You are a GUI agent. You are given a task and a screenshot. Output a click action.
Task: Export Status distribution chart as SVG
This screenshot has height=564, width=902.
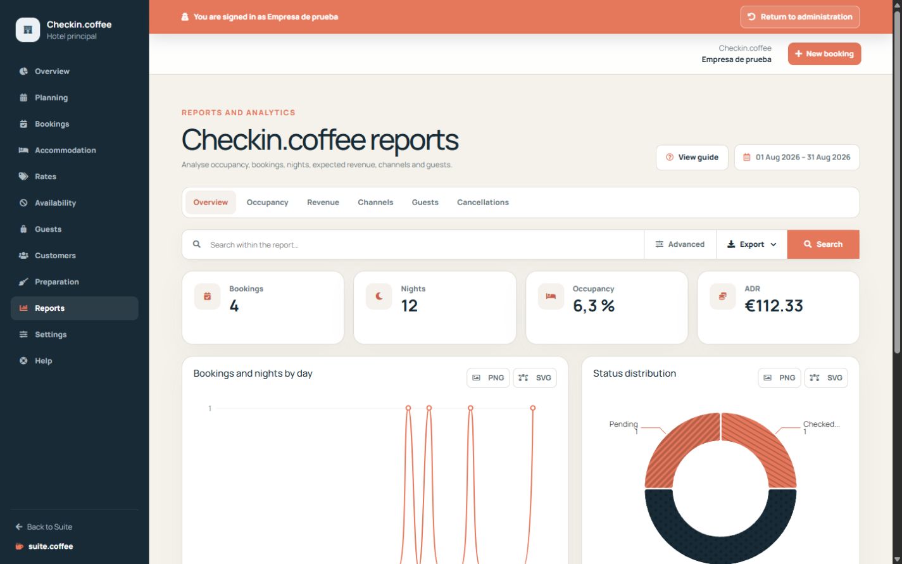pyautogui.click(x=826, y=378)
